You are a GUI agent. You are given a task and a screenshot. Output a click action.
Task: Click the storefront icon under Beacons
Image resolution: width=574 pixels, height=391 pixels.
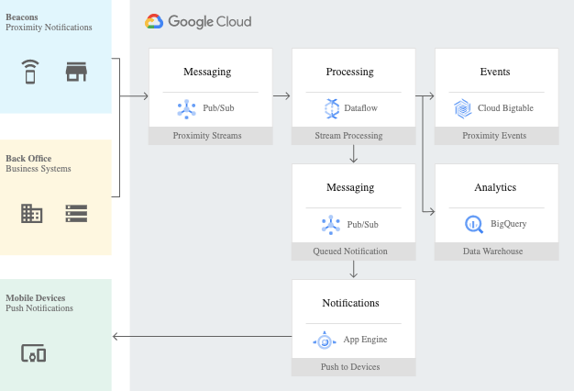pyautogui.click(x=76, y=72)
